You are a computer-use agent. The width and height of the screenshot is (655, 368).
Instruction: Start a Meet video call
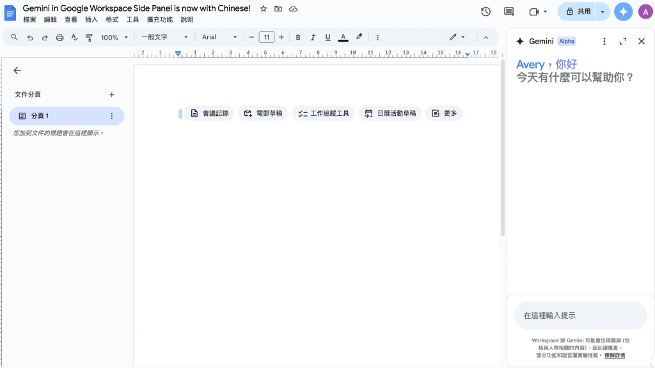tap(534, 12)
